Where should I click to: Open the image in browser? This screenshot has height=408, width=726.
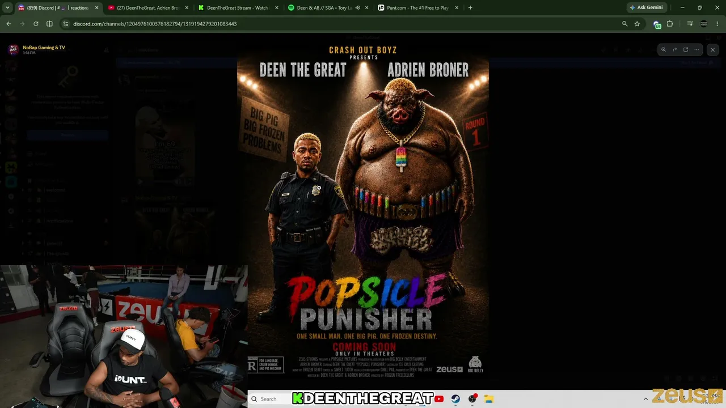tap(686, 50)
